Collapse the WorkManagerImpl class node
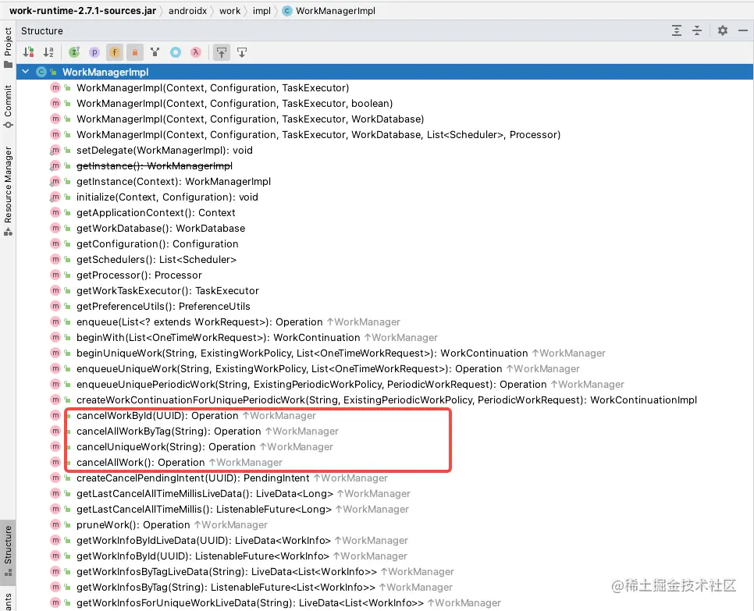The height and width of the screenshot is (611, 754). click(26, 72)
